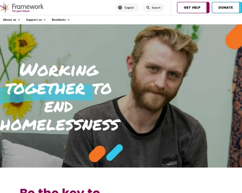
Task: Click the DONATE button
Action: click(227, 8)
